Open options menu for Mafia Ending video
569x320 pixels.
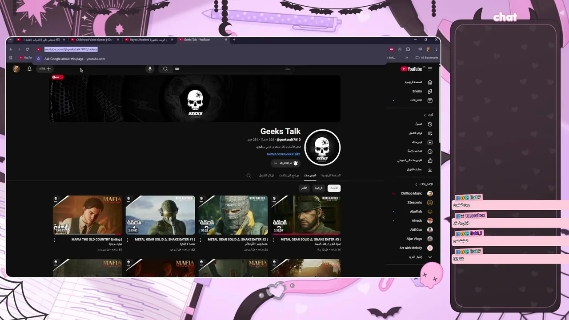click(x=55, y=240)
